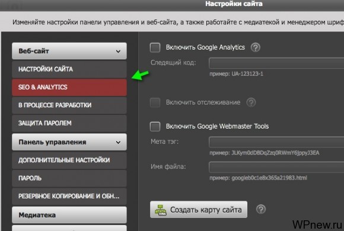Click the Включить Google Webmaster Tools label
The image size is (344, 231).
click(217, 127)
